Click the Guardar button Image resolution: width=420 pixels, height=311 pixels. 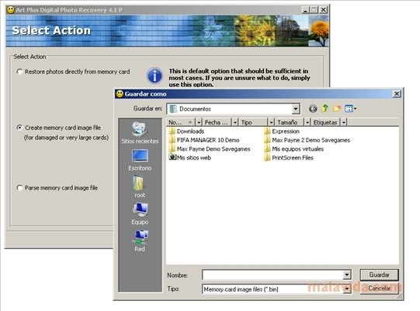pos(379,274)
